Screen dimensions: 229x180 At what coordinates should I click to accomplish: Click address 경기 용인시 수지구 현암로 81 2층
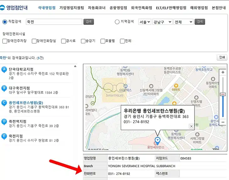34,140
